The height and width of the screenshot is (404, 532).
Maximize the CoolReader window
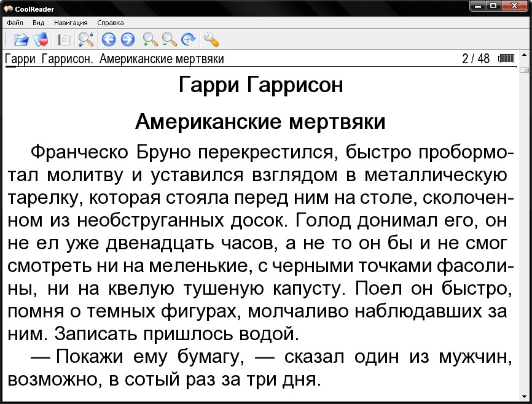click(x=493, y=6)
